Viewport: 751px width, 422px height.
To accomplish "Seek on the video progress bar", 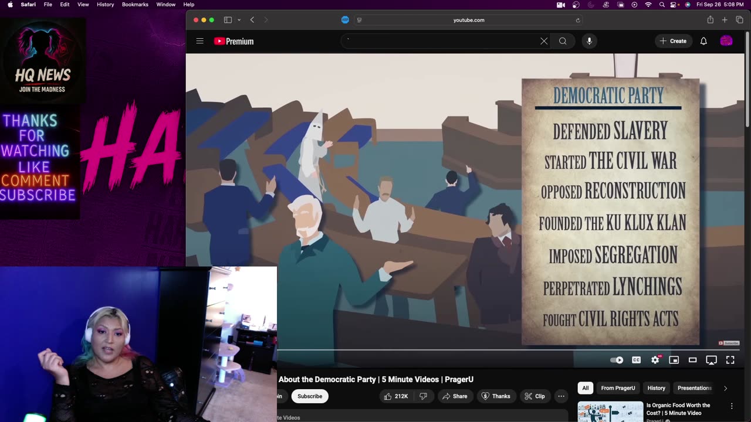I will click(x=509, y=350).
